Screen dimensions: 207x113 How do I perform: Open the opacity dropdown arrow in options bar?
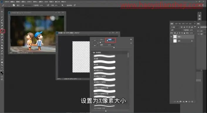(45, 5)
